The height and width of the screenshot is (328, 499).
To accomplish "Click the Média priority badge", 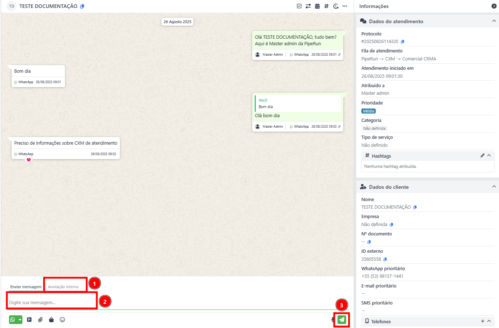I will coord(369,111).
